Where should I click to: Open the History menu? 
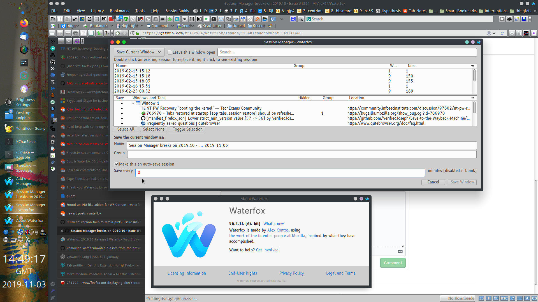(97, 11)
